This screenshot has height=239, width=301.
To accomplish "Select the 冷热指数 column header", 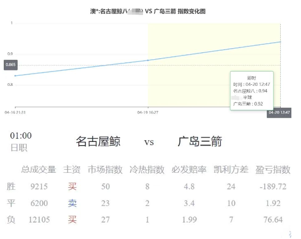I will pos(147,170).
